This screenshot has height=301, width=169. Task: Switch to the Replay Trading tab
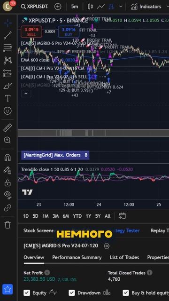tap(160, 230)
